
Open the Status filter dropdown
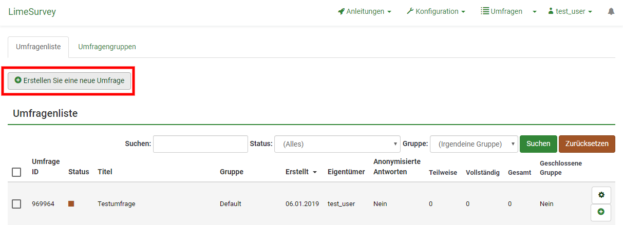pyautogui.click(x=337, y=144)
